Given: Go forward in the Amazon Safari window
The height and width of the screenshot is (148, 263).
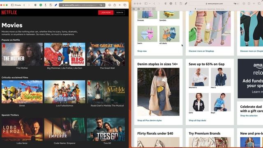Looking at the screenshot, I should click(159, 4).
